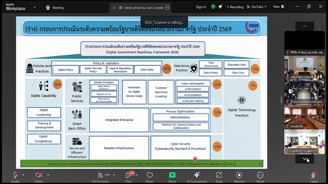Screen dimensions: 328x184
Task: Open the AI Companion panel
Action: coord(197,177)
